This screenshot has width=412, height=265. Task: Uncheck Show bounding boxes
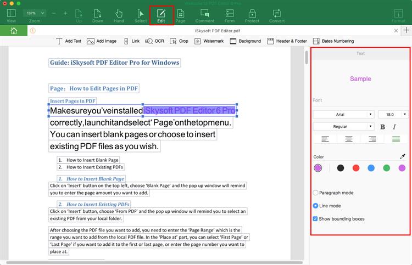[x=315, y=219]
